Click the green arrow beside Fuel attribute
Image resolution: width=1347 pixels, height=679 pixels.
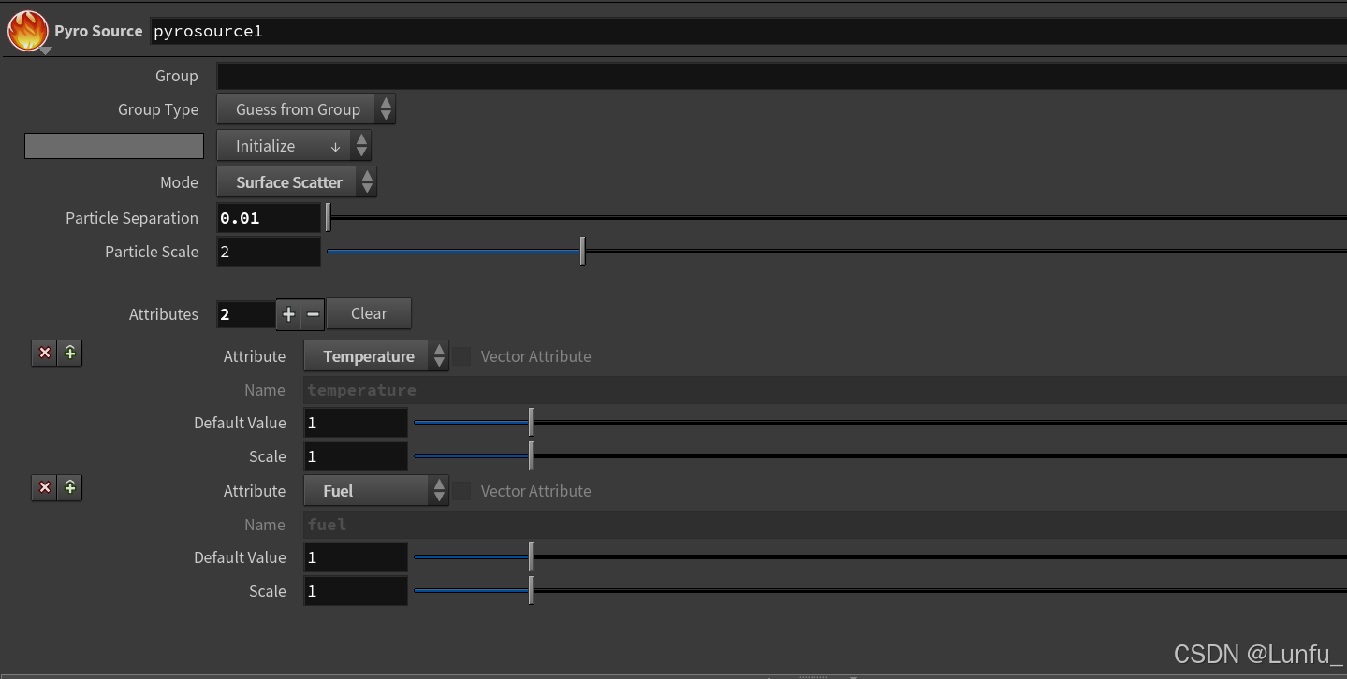point(68,487)
